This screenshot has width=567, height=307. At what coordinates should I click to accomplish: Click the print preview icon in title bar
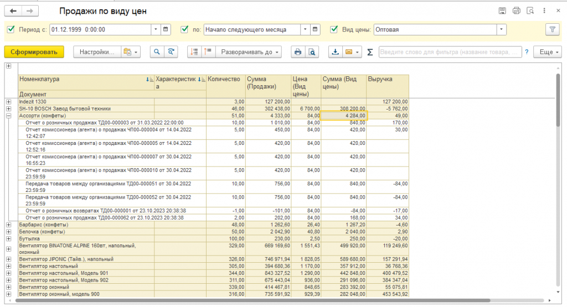click(530, 11)
